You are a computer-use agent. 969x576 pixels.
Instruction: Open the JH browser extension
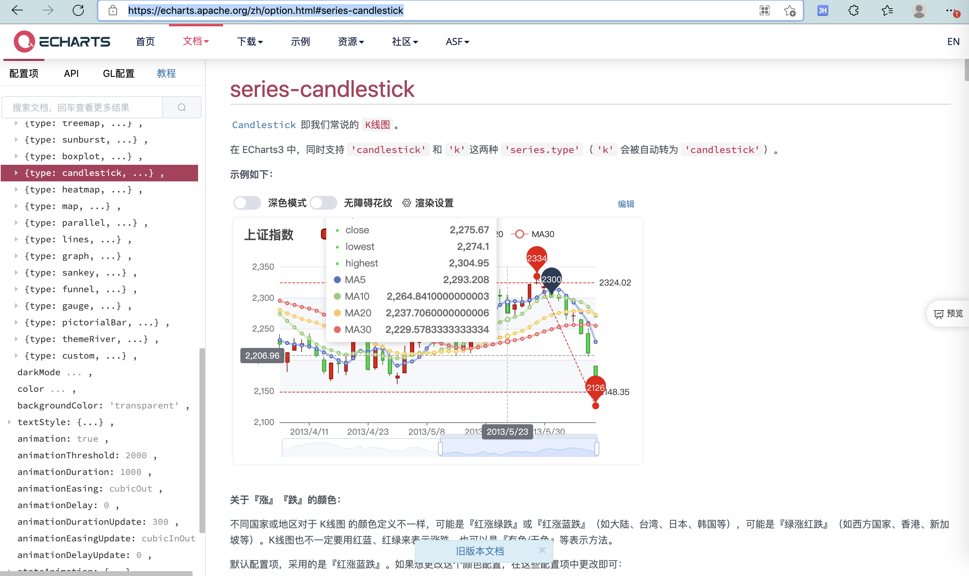coord(822,10)
